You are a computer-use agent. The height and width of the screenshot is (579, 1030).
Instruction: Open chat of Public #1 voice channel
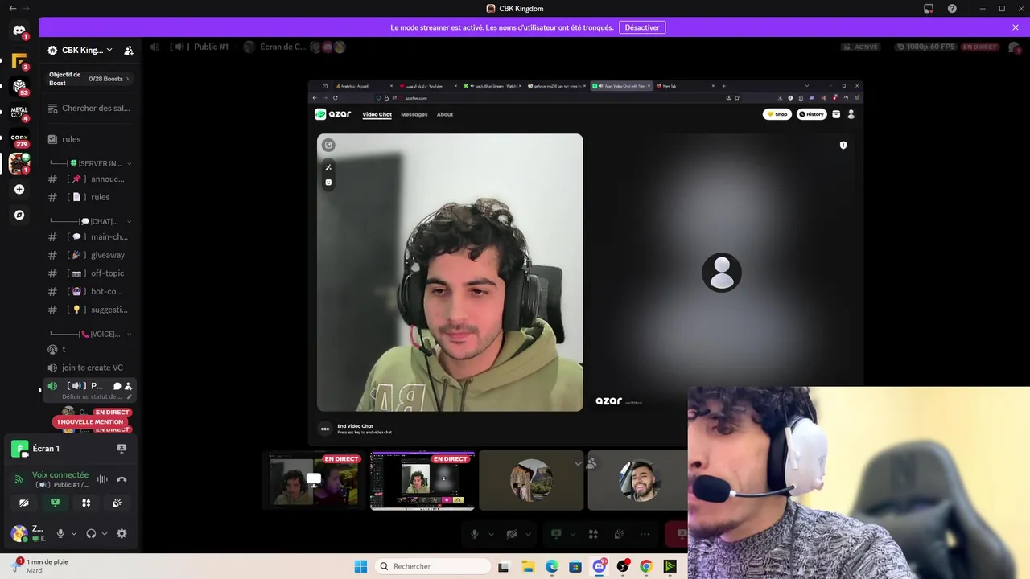117,386
